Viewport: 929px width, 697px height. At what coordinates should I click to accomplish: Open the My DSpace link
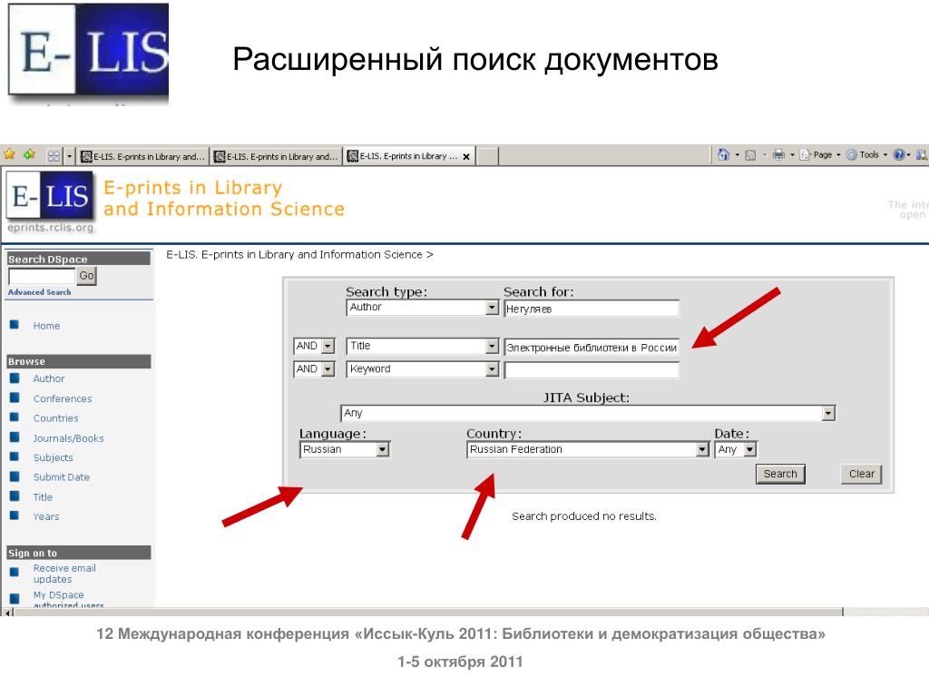pos(58,595)
